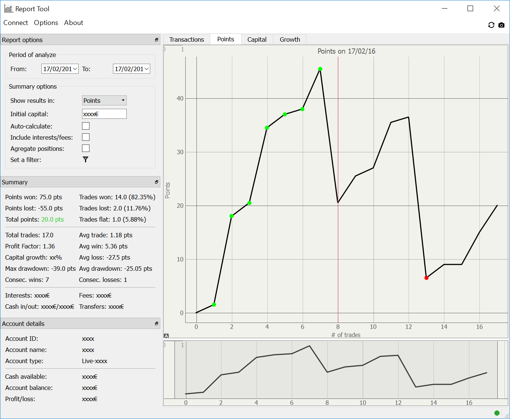Open the Show results in dropdown
The height and width of the screenshot is (419, 510).
pyautogui.click(x=104, y=101)
